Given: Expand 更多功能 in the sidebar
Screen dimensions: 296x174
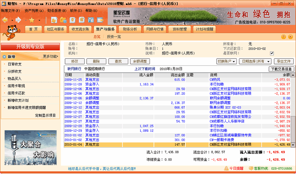Looking at the screenshot, I should 51,57.
